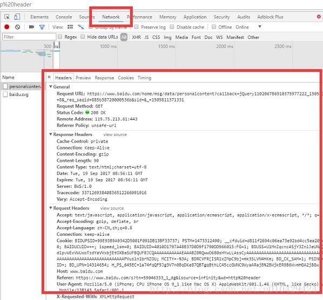This screenshot has height=300, width=323.
Task: Collapse the Request Headers section
Action: click(51, 208)
